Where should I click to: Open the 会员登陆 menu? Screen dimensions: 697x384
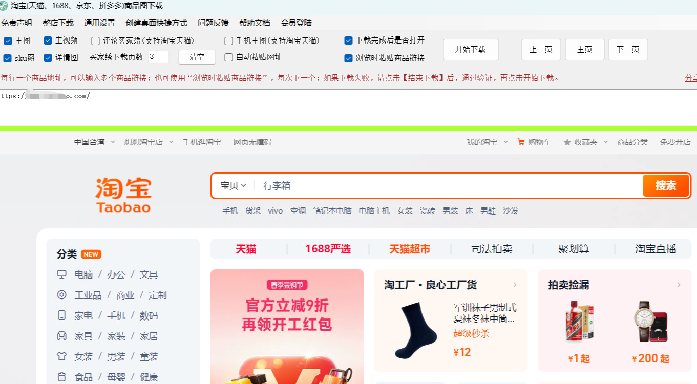[296, 23]
